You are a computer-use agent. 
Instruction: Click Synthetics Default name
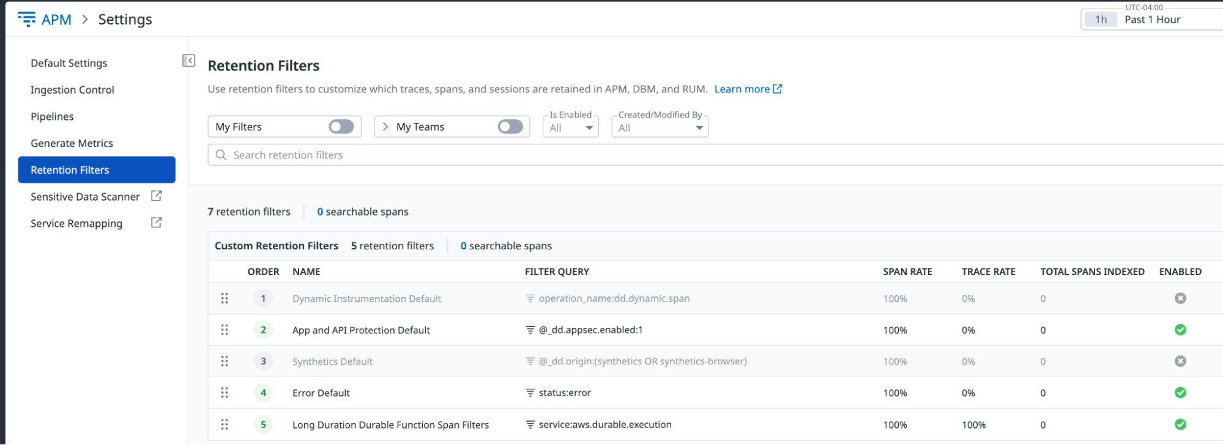332,362
